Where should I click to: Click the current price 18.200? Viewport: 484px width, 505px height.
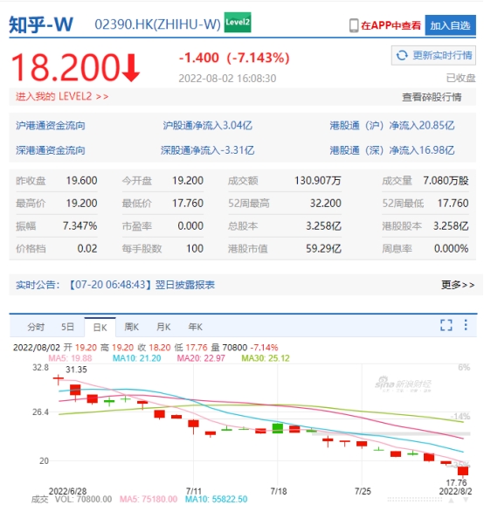coord(66,67)
